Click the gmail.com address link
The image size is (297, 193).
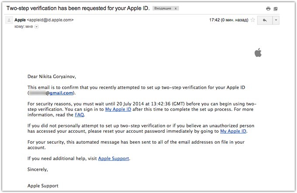tap(62, 93)
